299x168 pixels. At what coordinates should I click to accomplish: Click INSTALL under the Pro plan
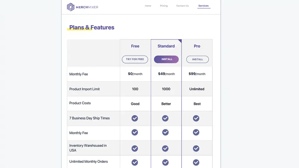tap(197, 59)
